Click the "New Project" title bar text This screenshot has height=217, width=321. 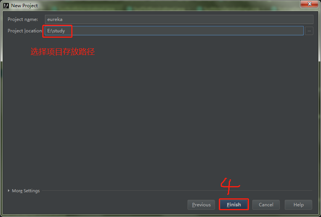(x=24, y=6)
